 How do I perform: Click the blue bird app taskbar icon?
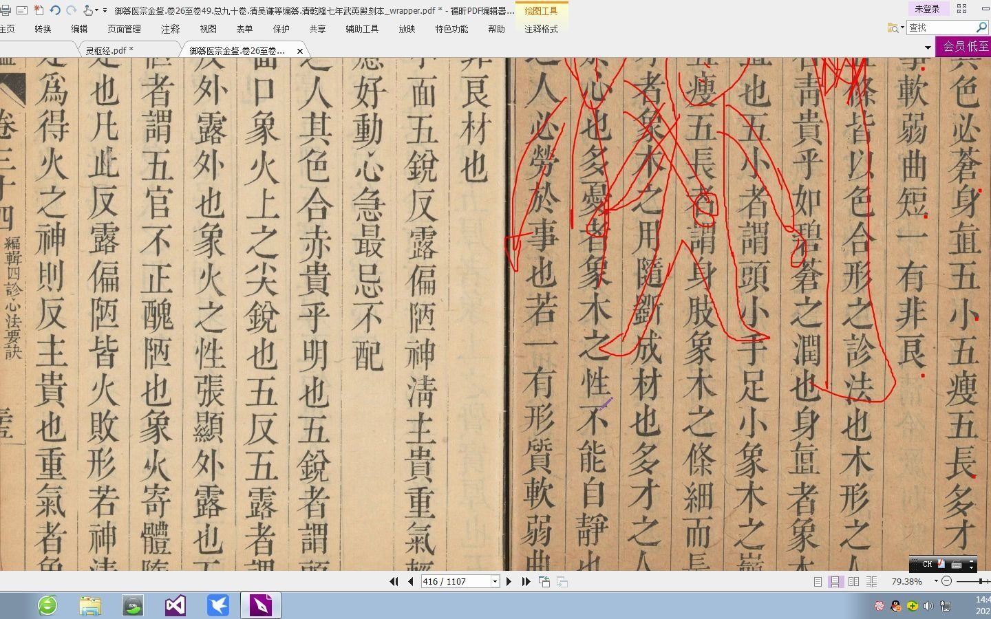[x=218, y=605]
